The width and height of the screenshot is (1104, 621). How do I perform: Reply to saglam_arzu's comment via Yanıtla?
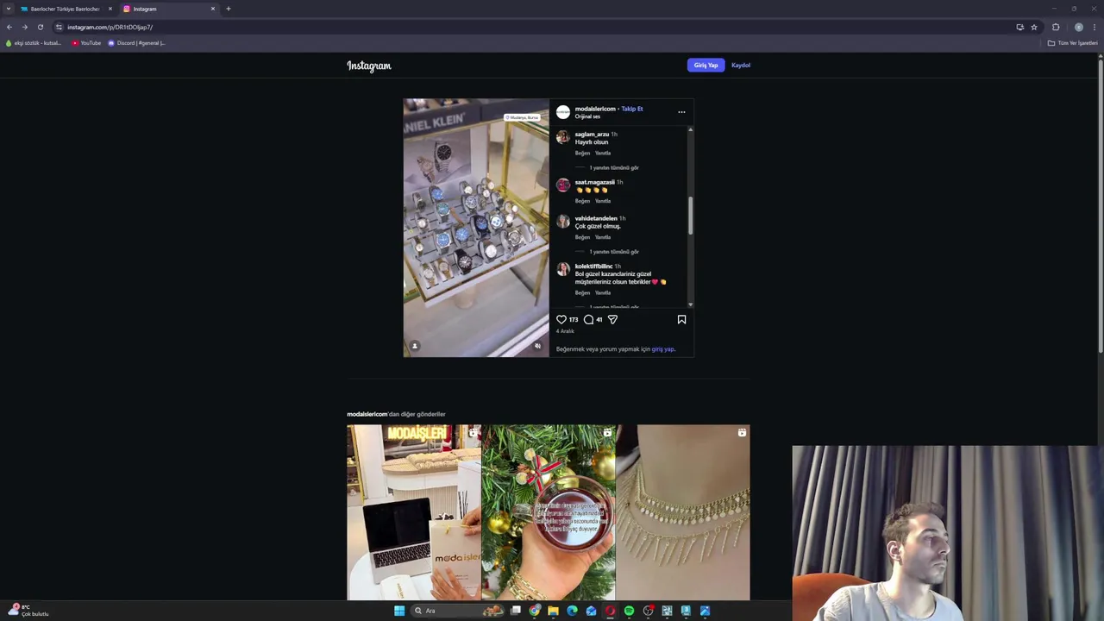click(x=603, y=153)
